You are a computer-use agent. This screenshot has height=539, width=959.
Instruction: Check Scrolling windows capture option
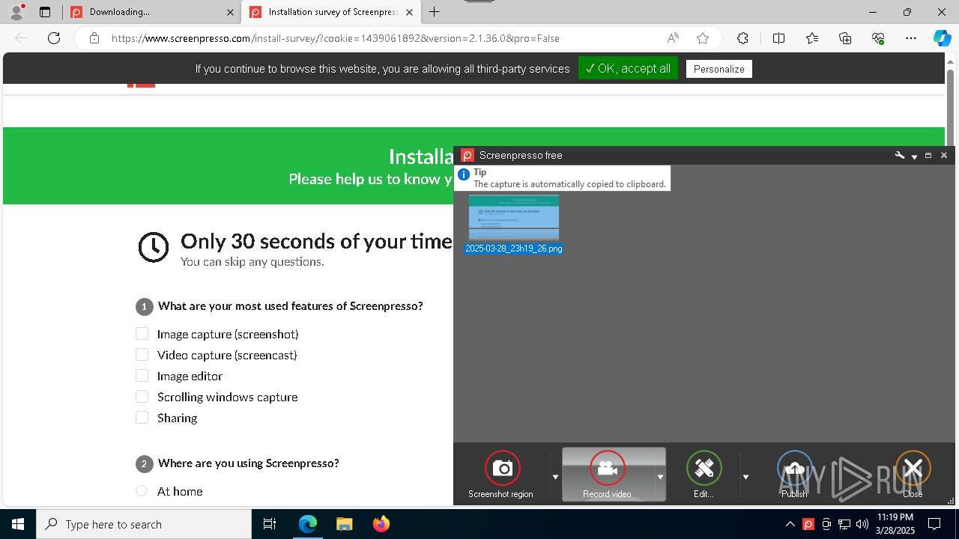(x=142, y=397)
